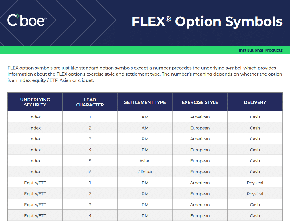Click the Asian settlement type cell

[145, 161]
